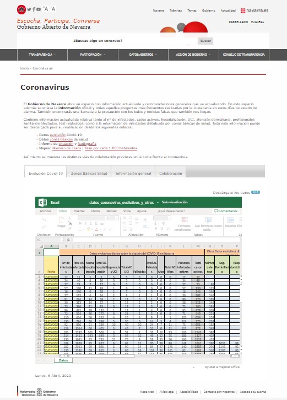Open the Excel Revisar tab
Image resolution: width=287 pixels, height=400 pixels.
[111, 211]
